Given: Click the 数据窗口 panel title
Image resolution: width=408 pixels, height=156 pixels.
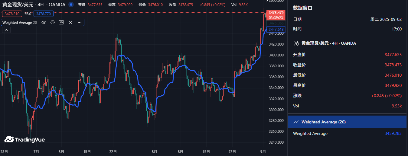Looking at the screenshot, I should point(302,8).
